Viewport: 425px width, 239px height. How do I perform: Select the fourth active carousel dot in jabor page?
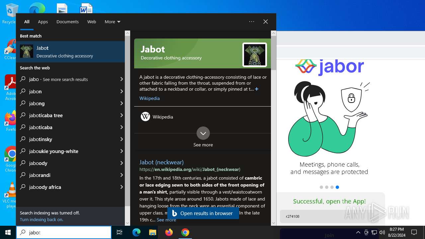click(337, 187)
